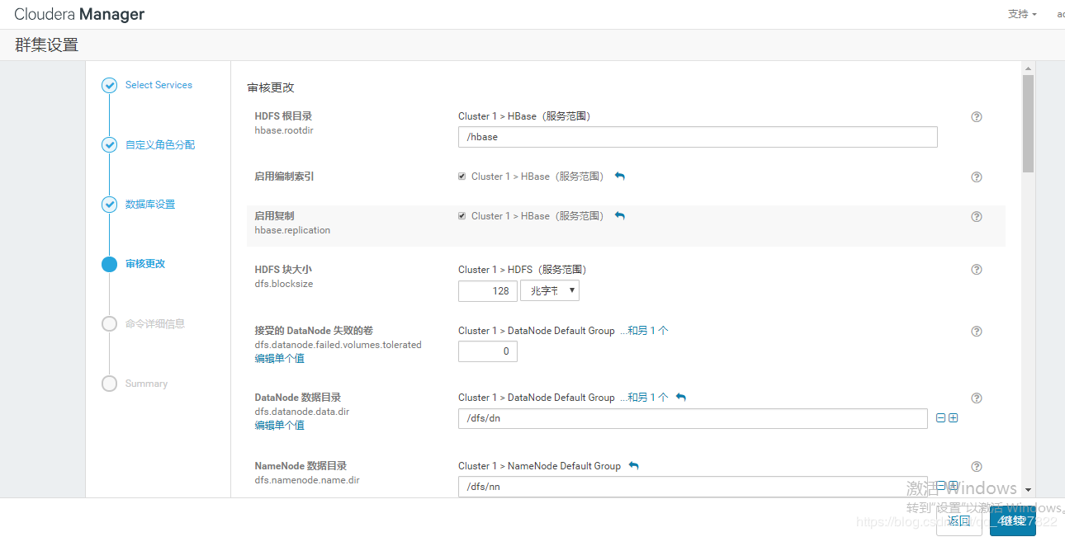Remove the /dfs/dn directory entry
Image resolution: width=1065 pixels, height=537 pixels.
pos(940,418)
